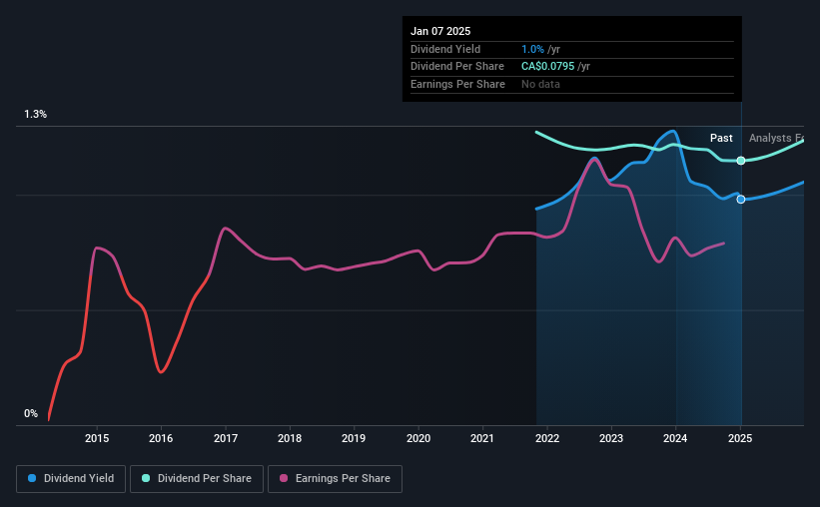
Task: Click the 2017 x-axis year label
Action: [226, 438]
